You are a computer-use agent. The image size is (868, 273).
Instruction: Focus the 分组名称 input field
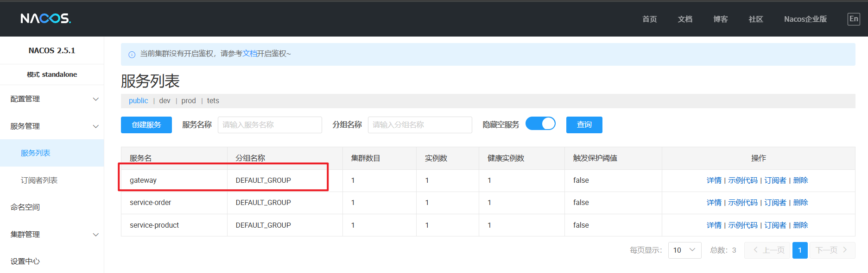point(420,125)
